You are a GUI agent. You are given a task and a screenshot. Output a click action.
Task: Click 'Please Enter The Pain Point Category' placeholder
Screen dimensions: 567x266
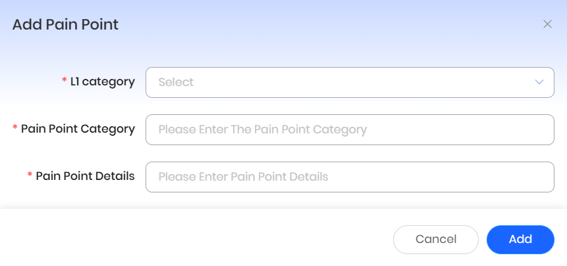(262, 129)
